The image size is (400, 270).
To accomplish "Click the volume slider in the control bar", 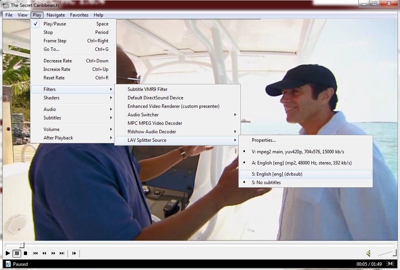I will [386, 253].
